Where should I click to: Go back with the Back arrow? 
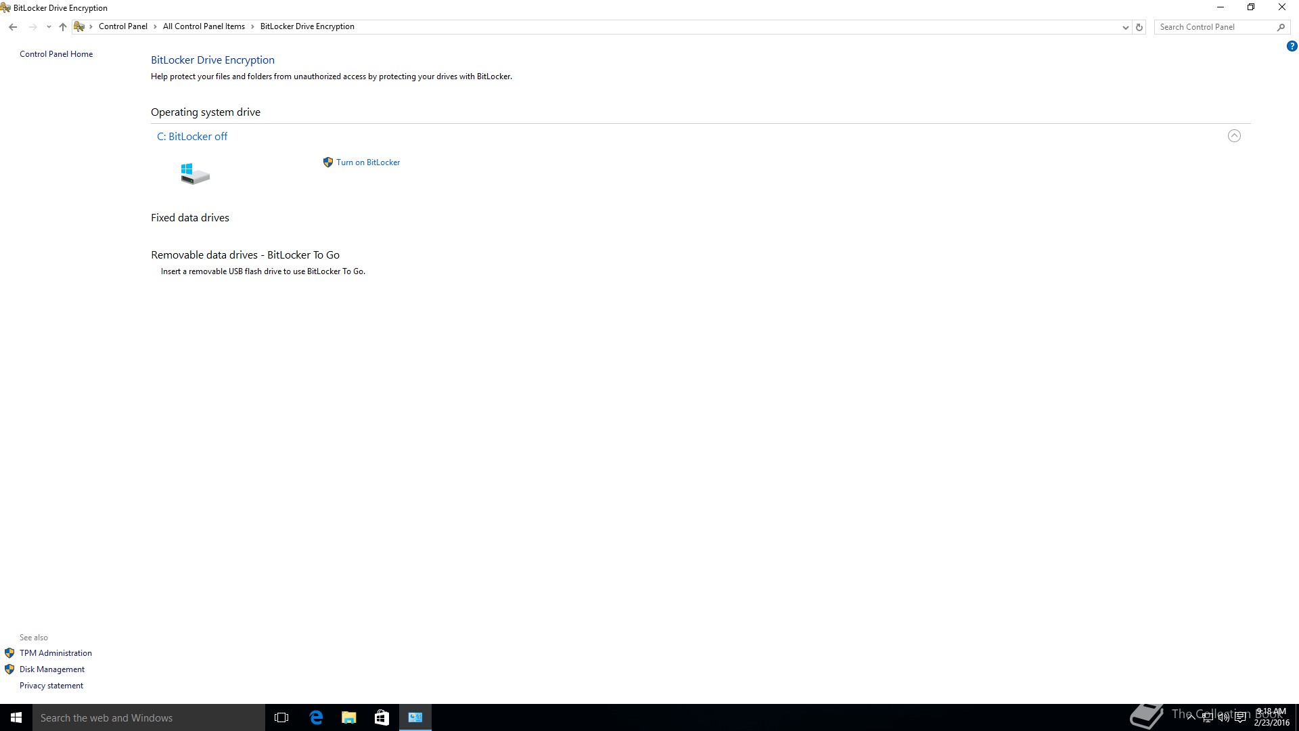click(x=13, y=27)
